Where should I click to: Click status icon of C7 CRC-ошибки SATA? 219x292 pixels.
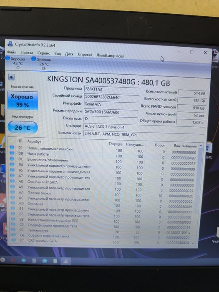pos(14,240)
